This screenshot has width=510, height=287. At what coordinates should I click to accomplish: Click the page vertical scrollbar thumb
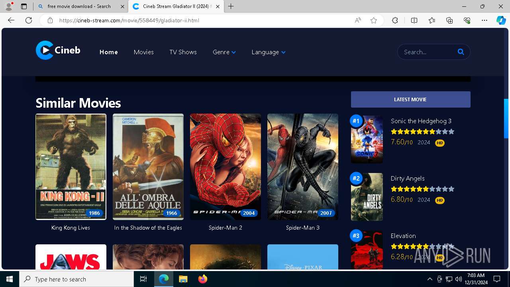506,118
